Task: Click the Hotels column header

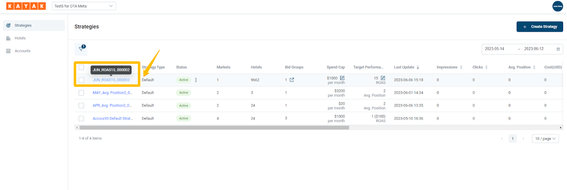Action: click(x=256, y=67)
